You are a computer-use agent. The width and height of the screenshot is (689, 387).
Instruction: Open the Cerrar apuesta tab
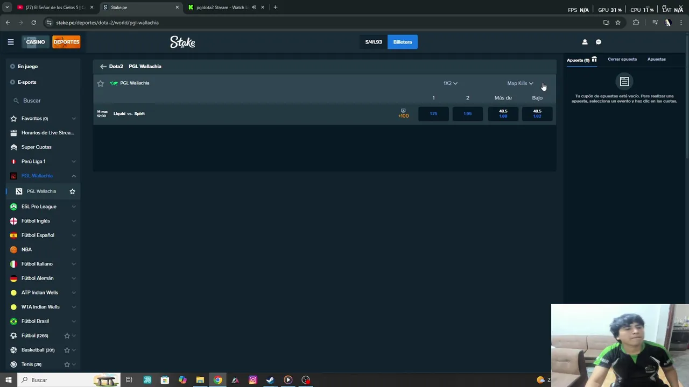(x=622, y=59)
